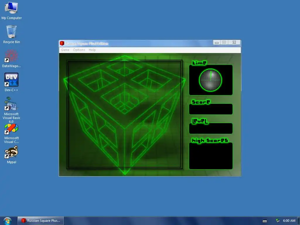300x225 pixels.
Task: Select the Recycle Bin icon
Action: [11, 35]
